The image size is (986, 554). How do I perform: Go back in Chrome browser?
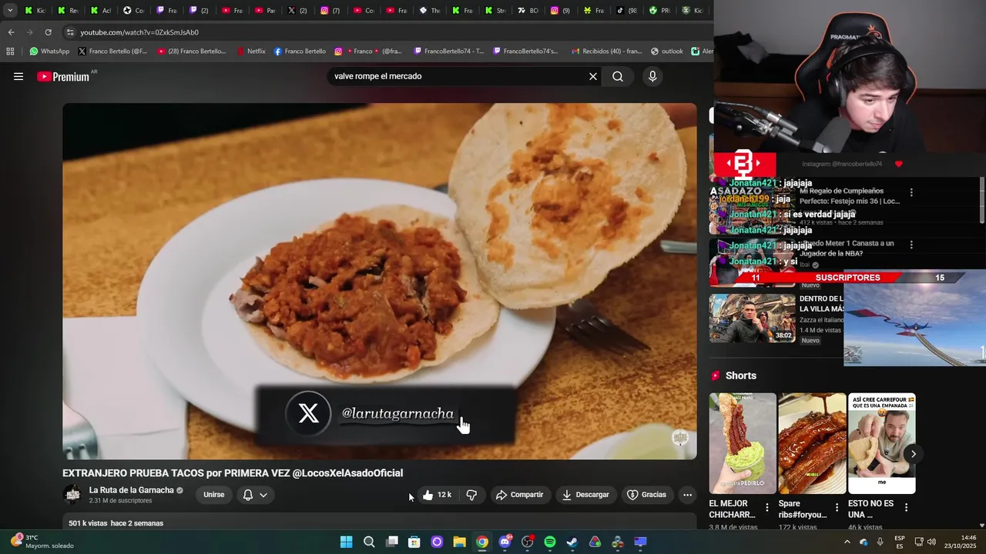(11, 32)
